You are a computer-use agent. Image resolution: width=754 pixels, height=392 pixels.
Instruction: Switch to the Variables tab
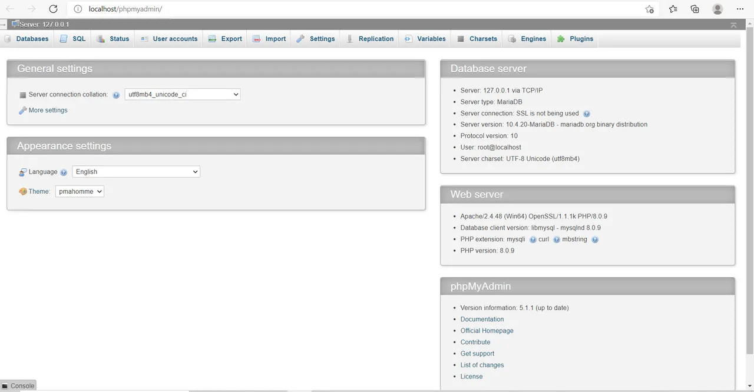[x=425, y=39]
